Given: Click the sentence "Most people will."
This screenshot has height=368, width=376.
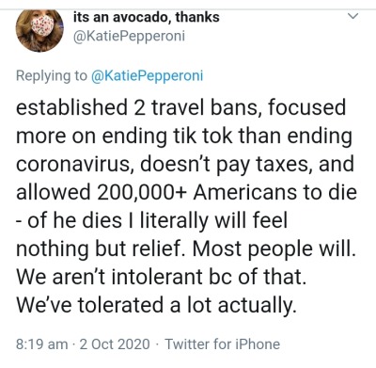Looking at the screenshot, I should click(274, 248).
